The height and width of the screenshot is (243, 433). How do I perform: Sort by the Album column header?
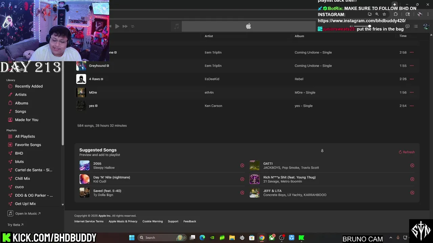[x=299, y=36]
